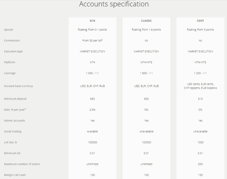Click the Commission row label

(12, 41)
